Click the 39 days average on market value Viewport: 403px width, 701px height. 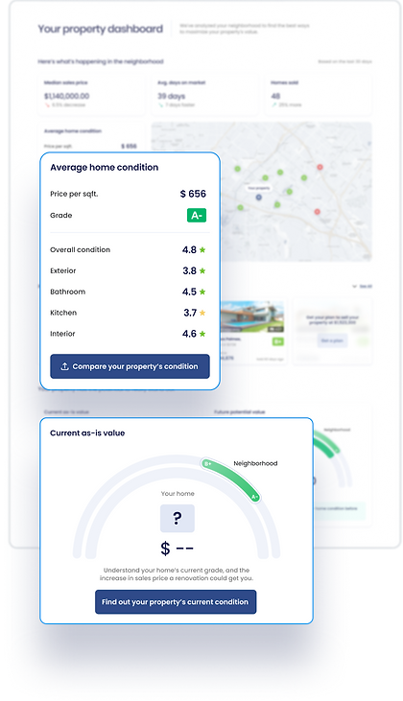[x=172, y=96]
